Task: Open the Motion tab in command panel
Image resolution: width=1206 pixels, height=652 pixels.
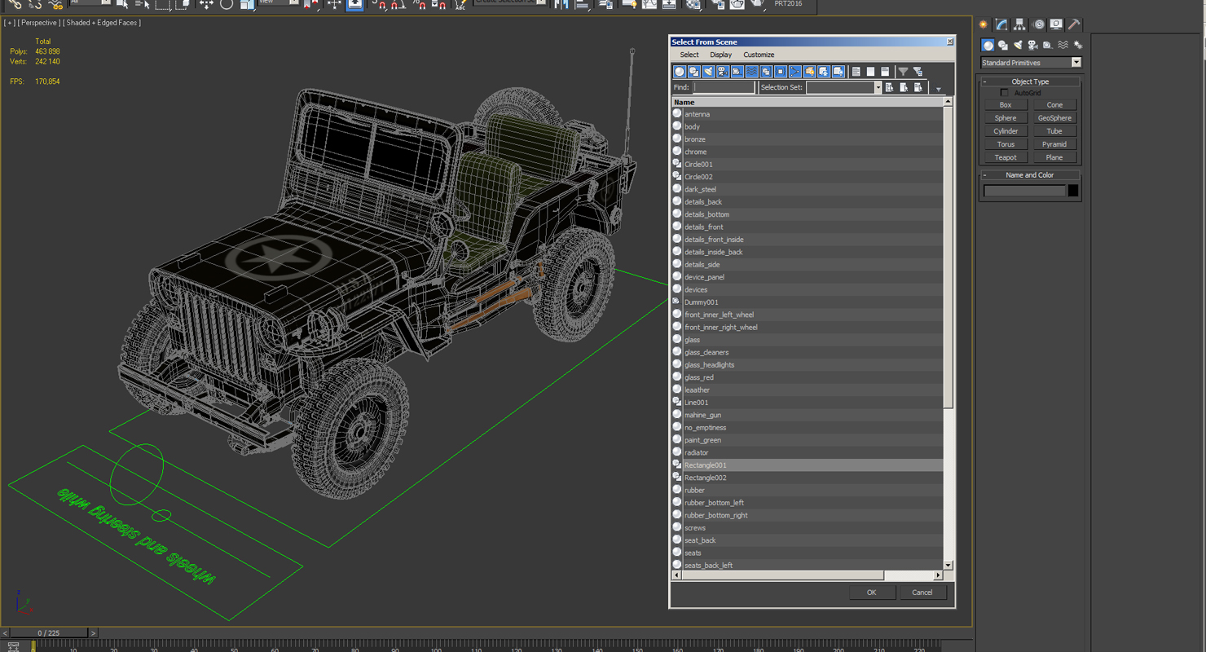Action: [1038, 24]
